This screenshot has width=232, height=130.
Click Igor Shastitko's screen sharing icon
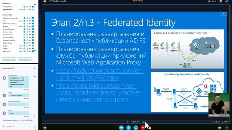pos(33,10)
